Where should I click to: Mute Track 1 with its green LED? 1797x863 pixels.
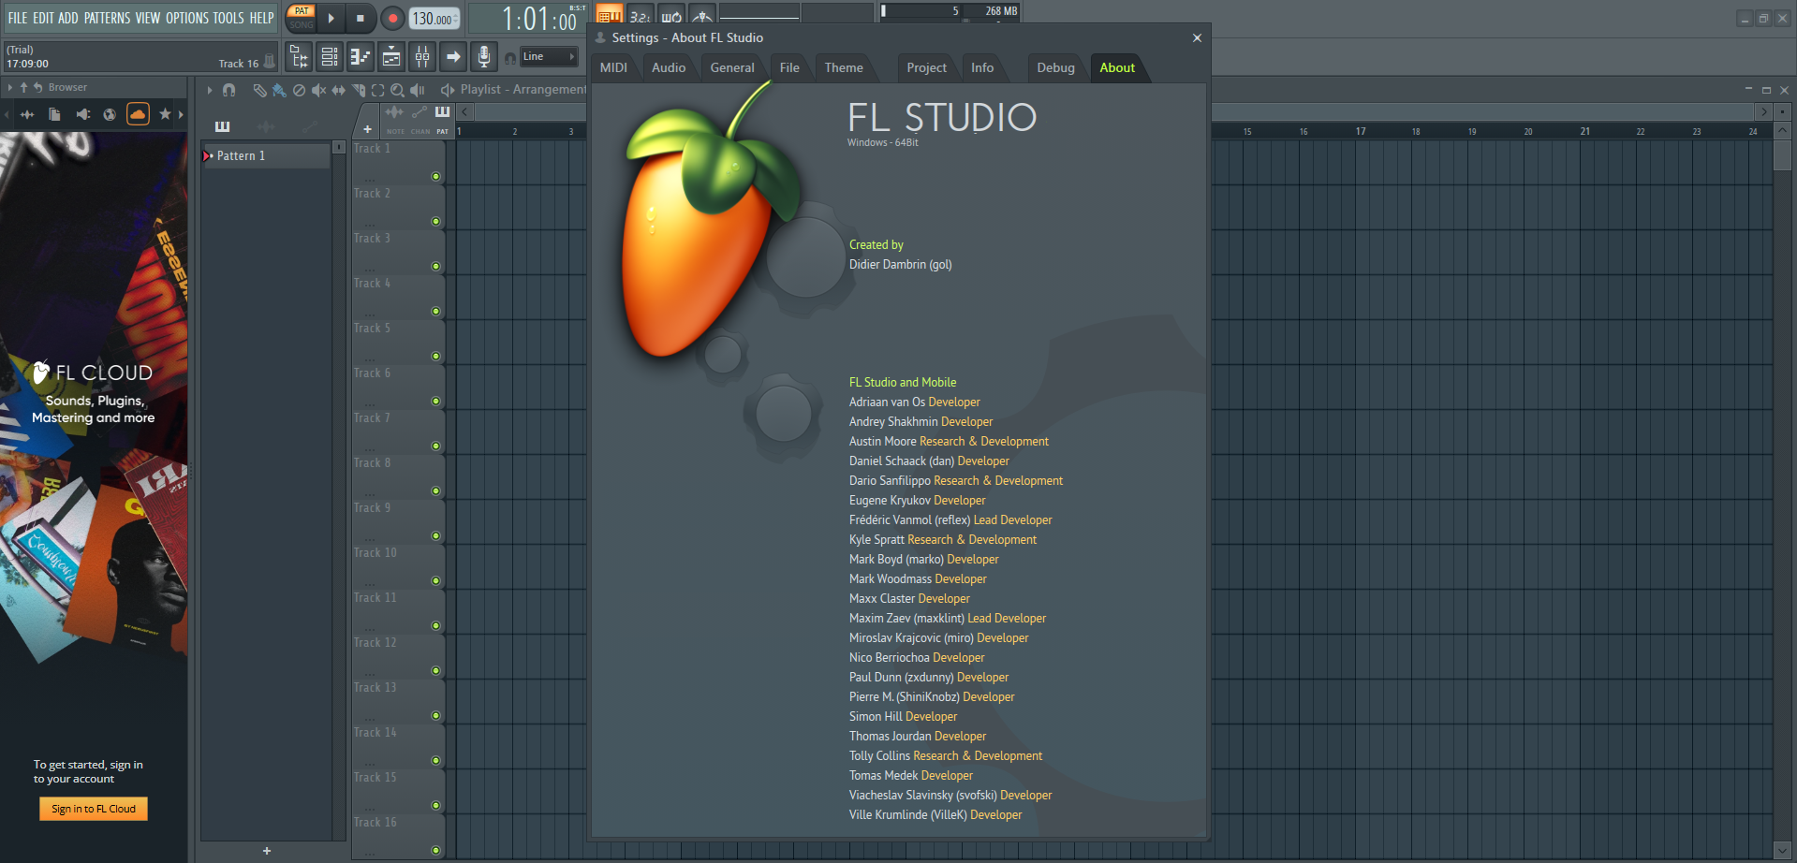(x=435, y=176)
